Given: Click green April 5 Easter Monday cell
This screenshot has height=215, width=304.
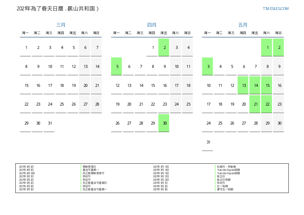Looking at the screenshot, I should point(117,66).
